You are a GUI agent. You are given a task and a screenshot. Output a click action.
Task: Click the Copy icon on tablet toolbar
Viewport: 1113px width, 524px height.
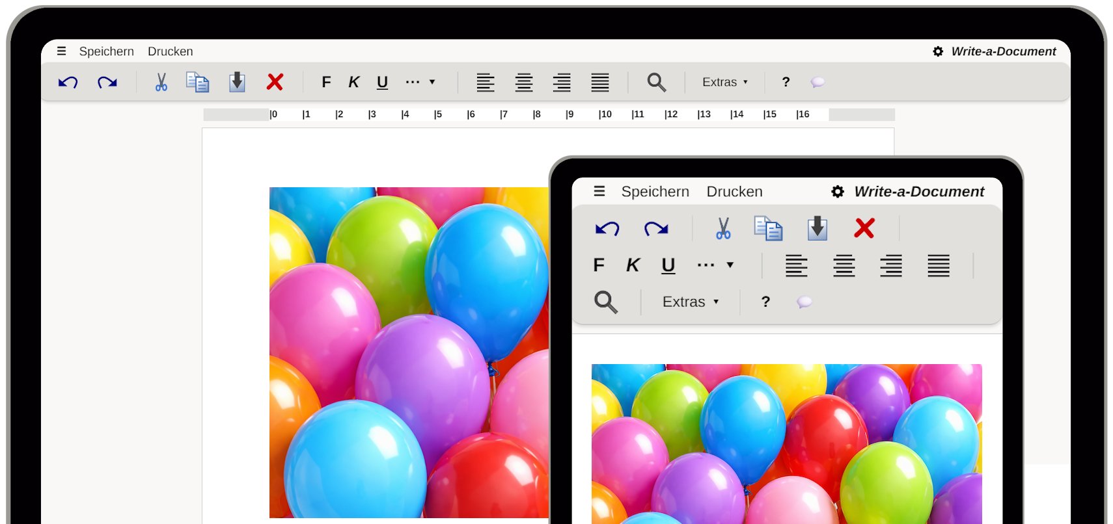click(x=768, y=228)
